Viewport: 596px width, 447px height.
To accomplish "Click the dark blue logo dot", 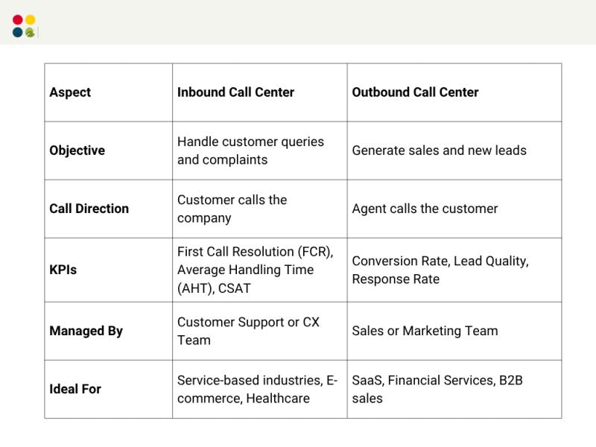I will 18,32.
